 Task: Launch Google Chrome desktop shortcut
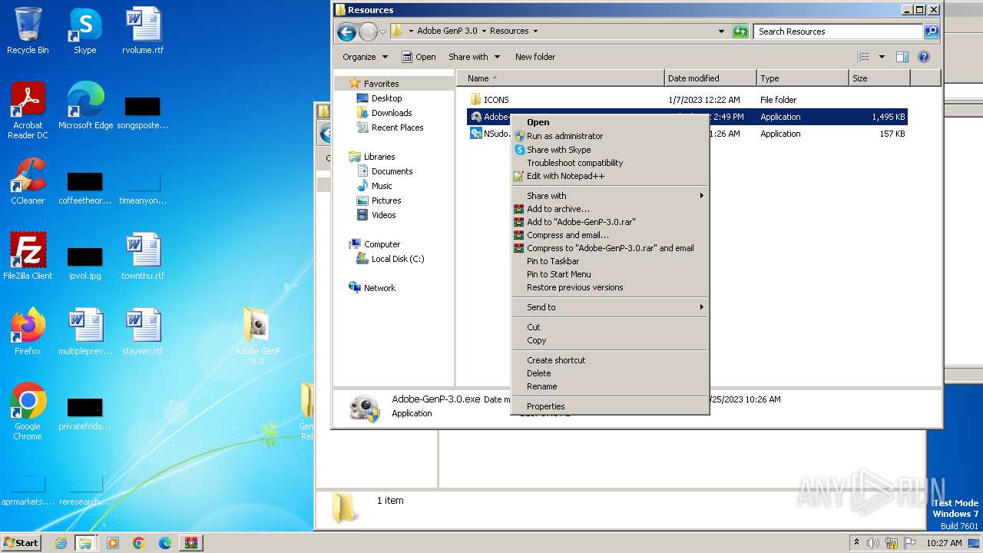[x=28, y=412]
